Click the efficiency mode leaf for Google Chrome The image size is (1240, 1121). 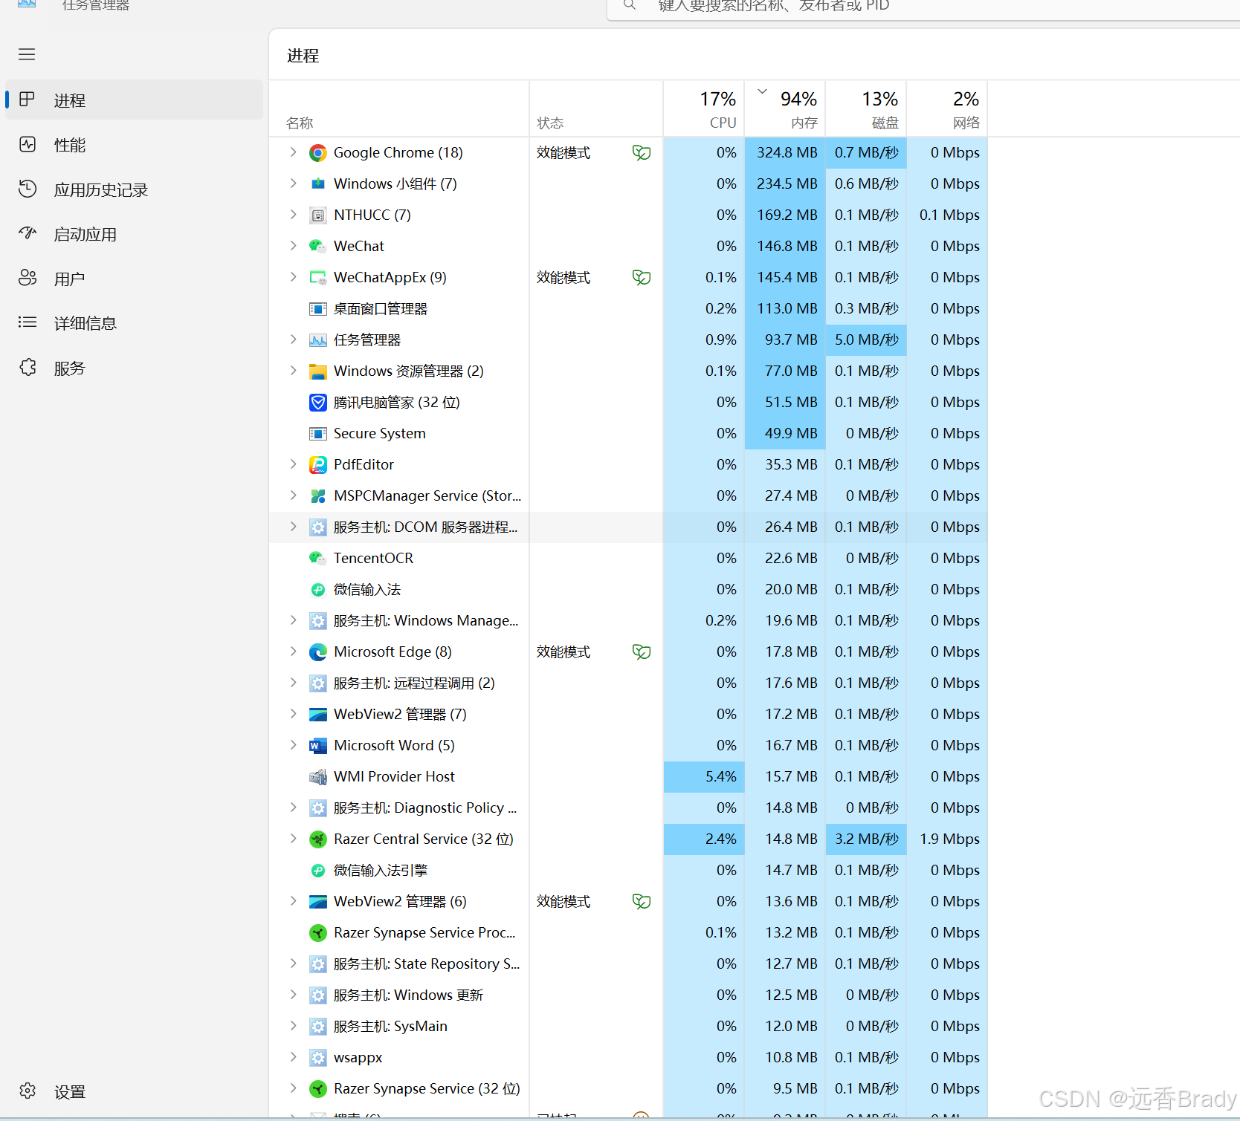pos(642,153)
